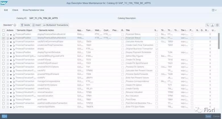Select the displayFinancialStatusBookVal row checkbox
The image size is (222, 119).
tap(3, 35)
